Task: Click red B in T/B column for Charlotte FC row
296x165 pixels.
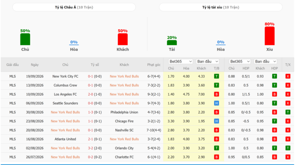Action: [x=216, y=157]
